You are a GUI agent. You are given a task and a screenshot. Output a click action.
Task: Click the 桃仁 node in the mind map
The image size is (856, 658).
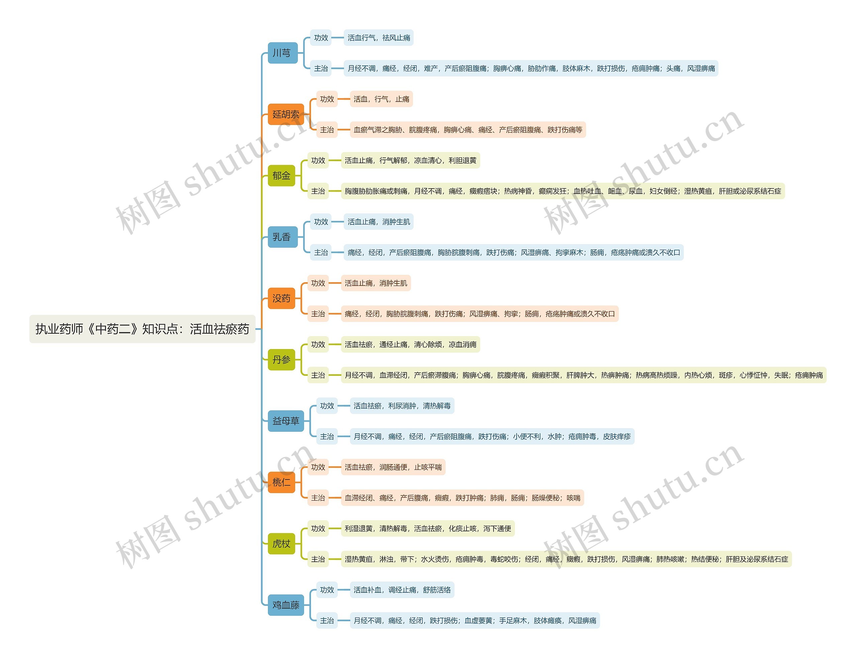point(272,480)
